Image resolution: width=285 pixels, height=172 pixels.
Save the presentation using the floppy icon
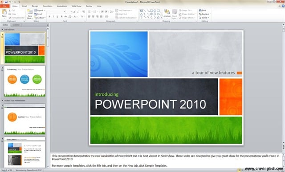(6, 2)
